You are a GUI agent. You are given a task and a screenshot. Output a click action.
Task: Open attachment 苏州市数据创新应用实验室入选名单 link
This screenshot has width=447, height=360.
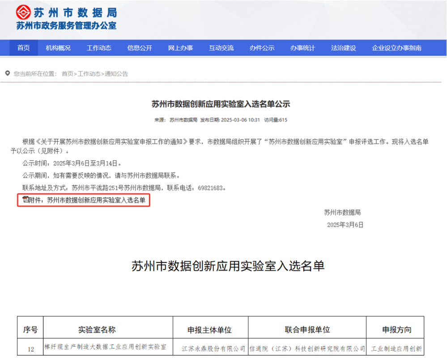coord(96,200)
